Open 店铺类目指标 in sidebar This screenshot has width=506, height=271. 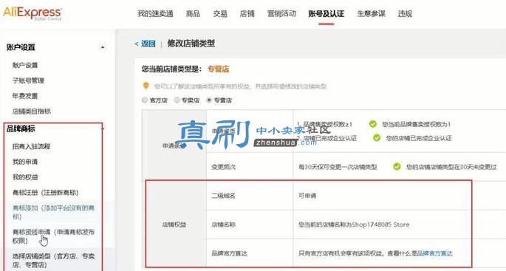(32, 112)
